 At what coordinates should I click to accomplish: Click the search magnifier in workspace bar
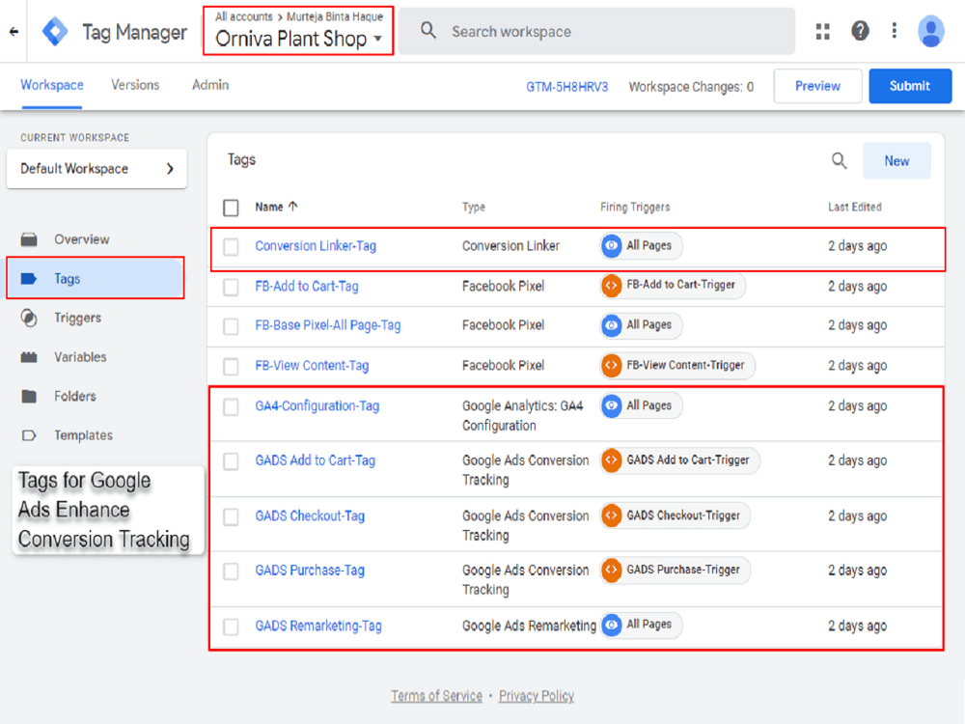click(428, 30)
